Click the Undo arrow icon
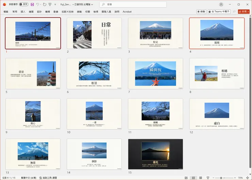Viewport: 252px width, 180px height. (x=37, y=4)
